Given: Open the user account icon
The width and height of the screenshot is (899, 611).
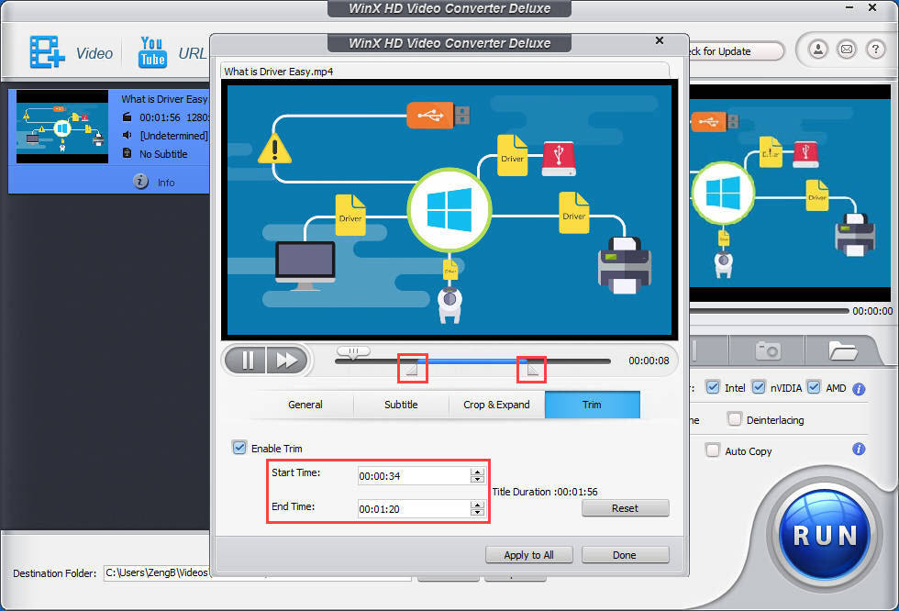Looking at the screenshot, I should [818, 50].
